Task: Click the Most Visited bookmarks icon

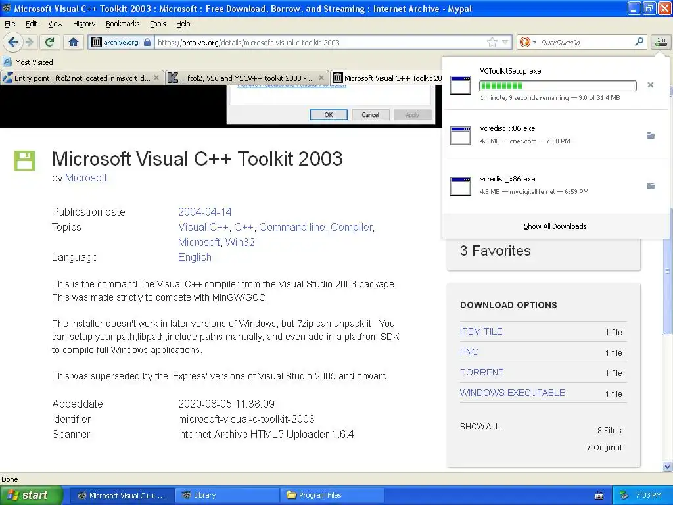Action: coord(7,62)
